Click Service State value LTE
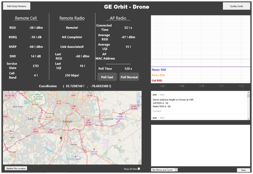Viewport: 253px width, 174px height. (36, 66)
